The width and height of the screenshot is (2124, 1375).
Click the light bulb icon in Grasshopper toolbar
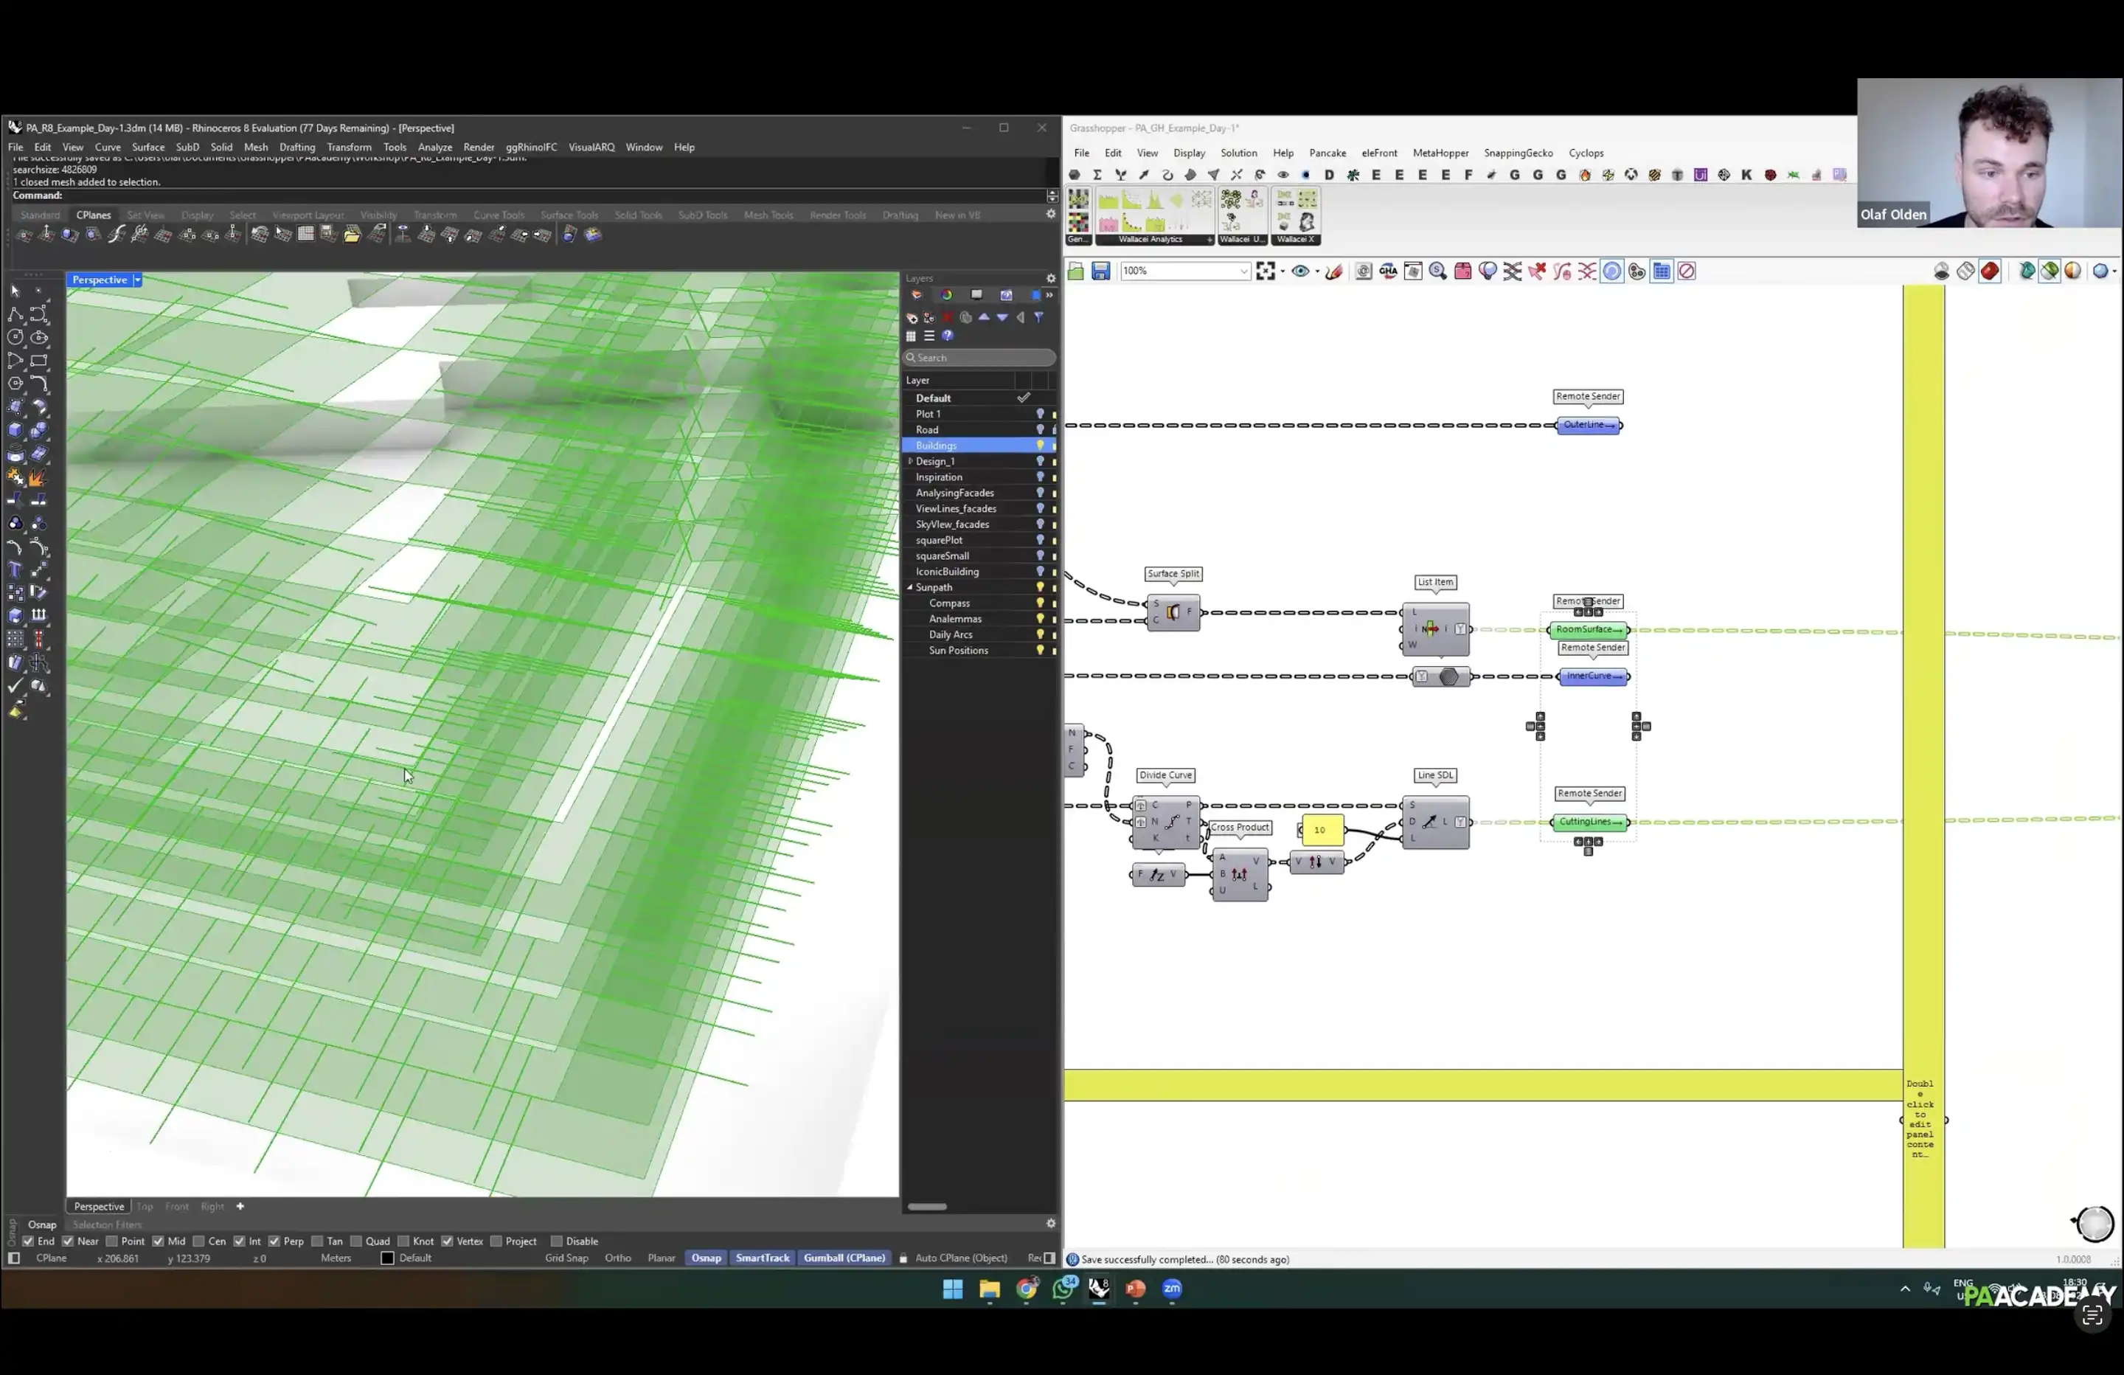coord(1487,271)
